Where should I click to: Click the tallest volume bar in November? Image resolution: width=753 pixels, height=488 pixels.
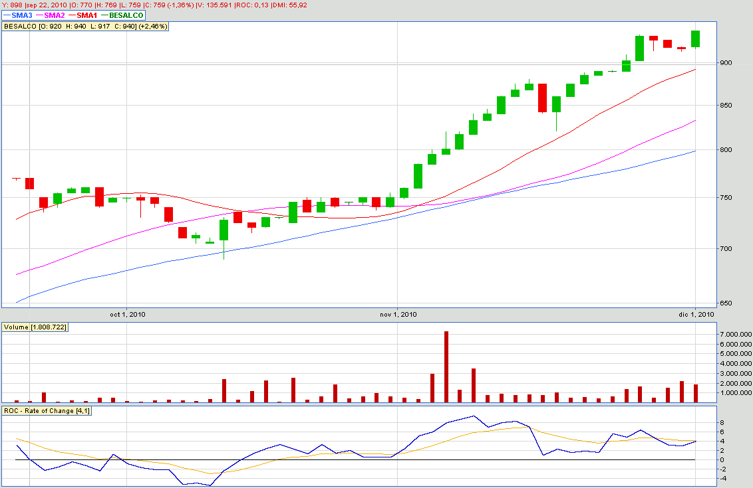tap(446, 366)
